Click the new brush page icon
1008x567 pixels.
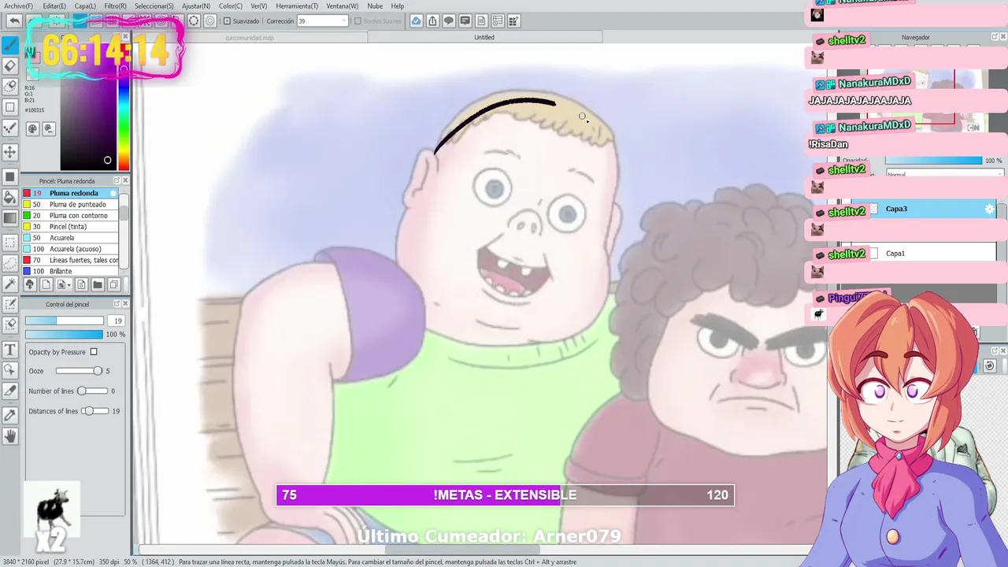coord(46,284)
